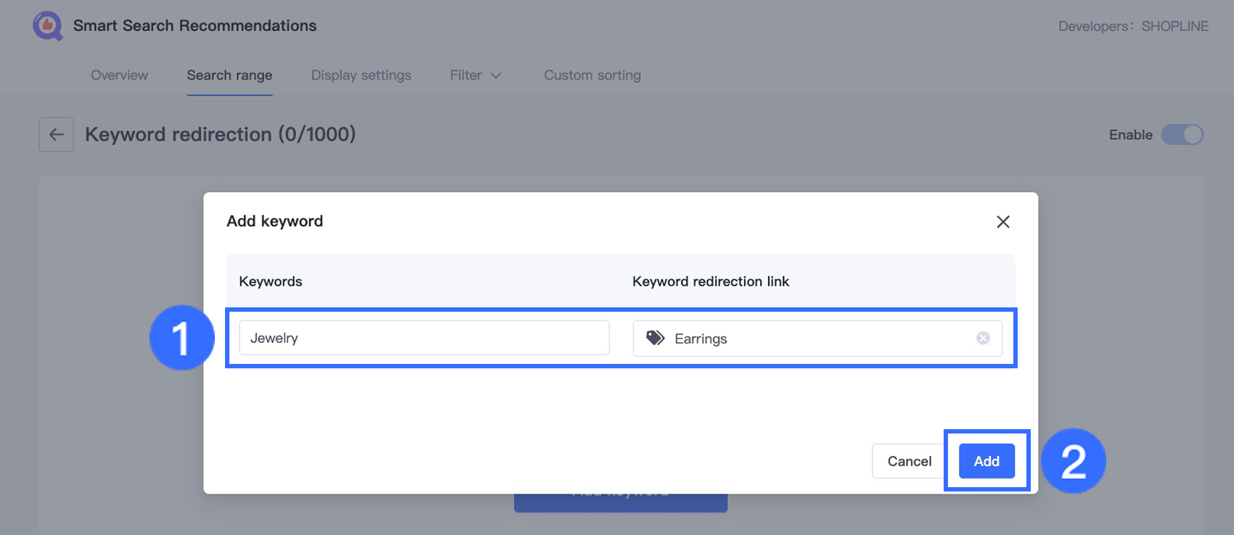Viewport: 1234px width, 535px height.
Task: Click the Keyword redirection link column header
Action: (710, 281)
